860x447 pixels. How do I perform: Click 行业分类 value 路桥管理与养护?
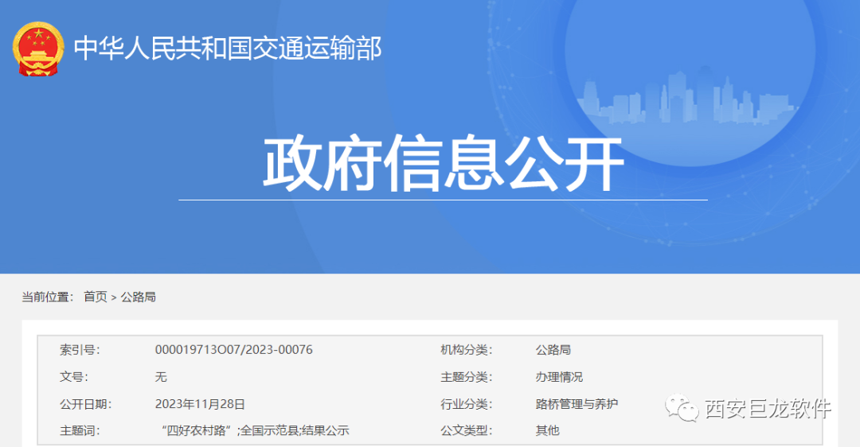pos(577,404)
